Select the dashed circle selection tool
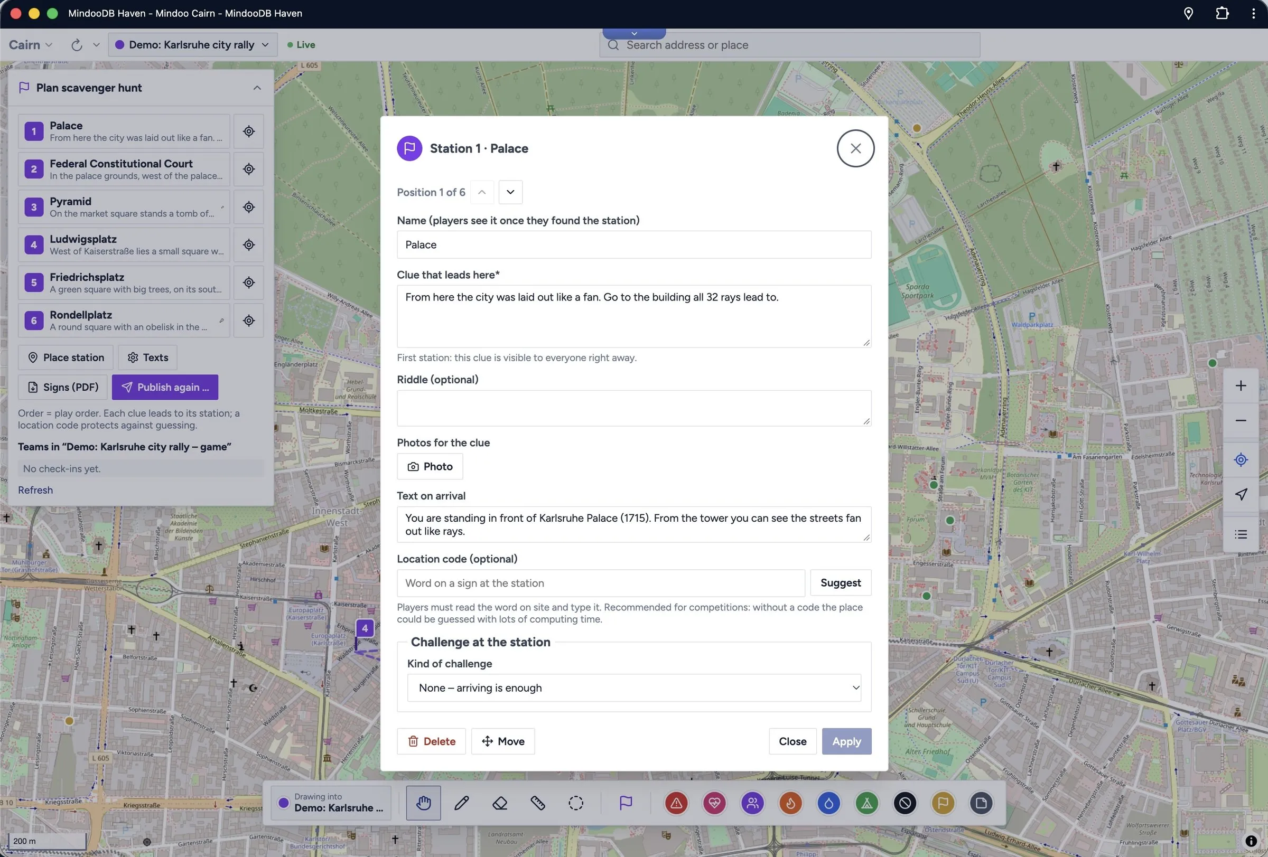The height and width of the screenshot is (857, 1268). (x=576, y=803)
